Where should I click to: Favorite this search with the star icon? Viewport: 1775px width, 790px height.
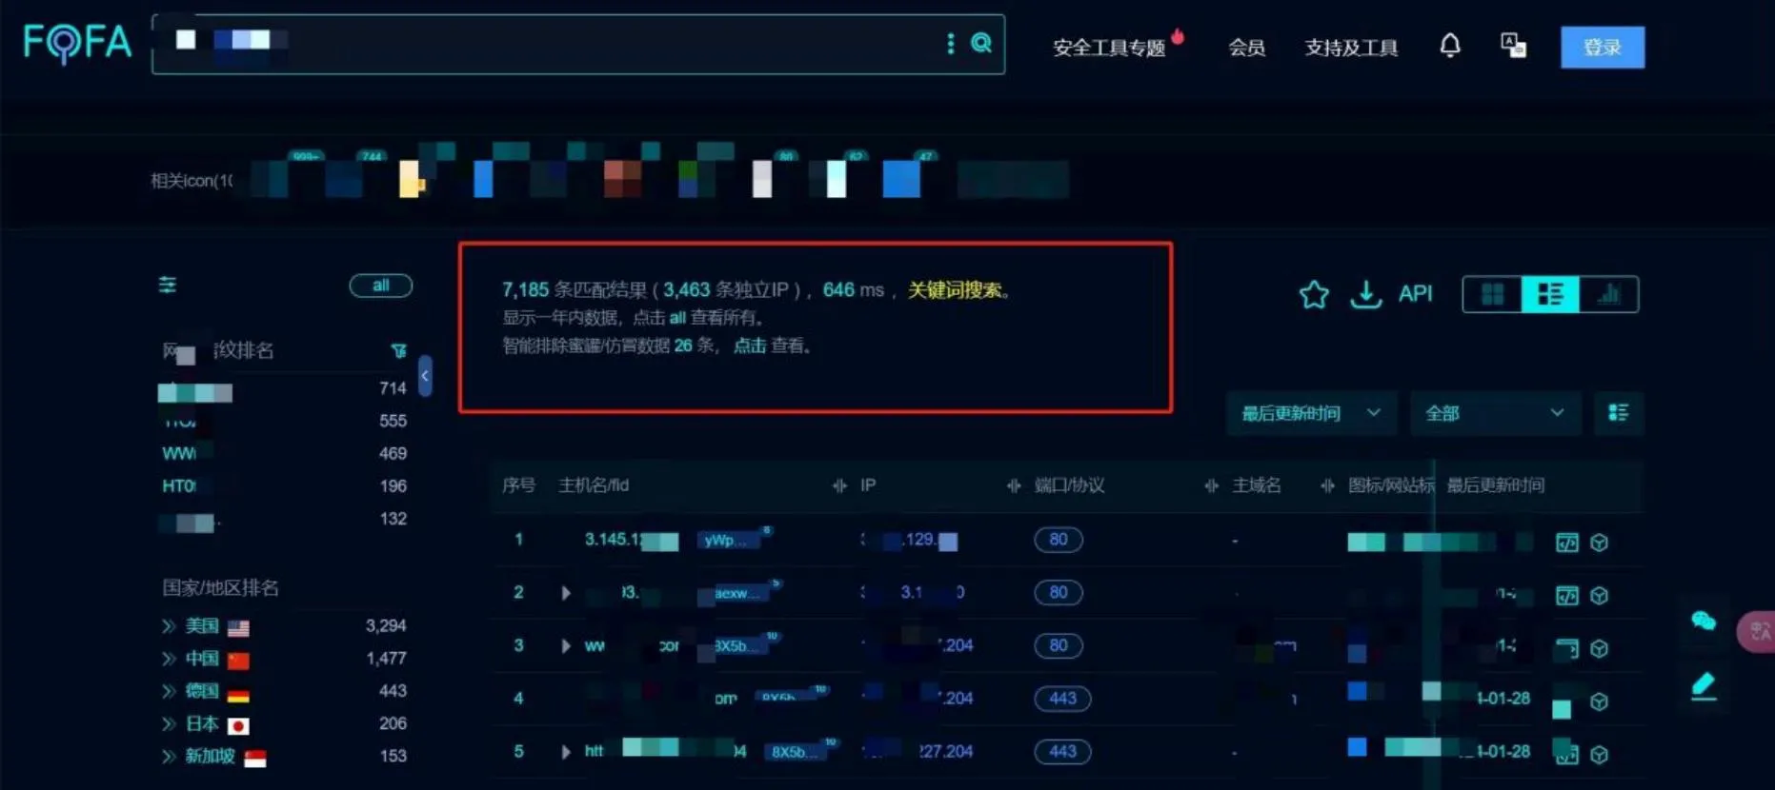point(1314,294)
